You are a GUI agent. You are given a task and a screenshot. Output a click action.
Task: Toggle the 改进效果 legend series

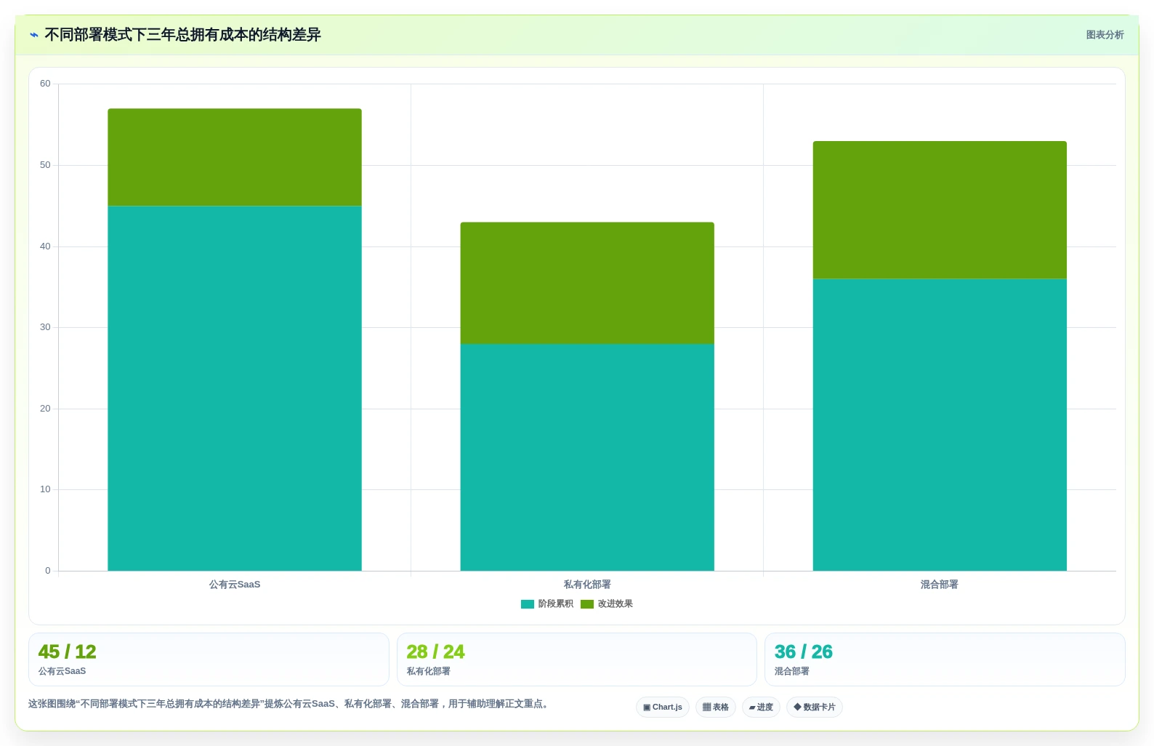tap(607, 604)
